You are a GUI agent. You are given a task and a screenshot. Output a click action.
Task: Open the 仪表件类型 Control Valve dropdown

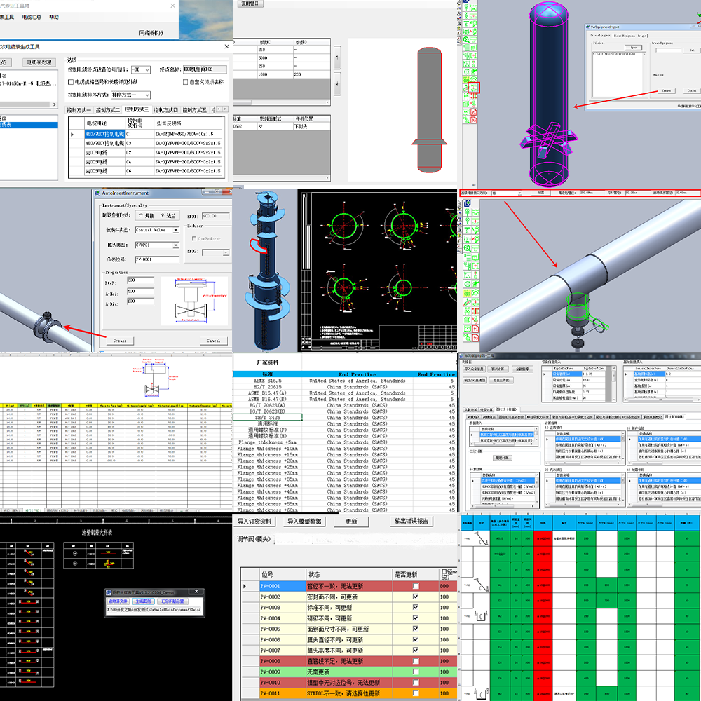tap(176, 230)
